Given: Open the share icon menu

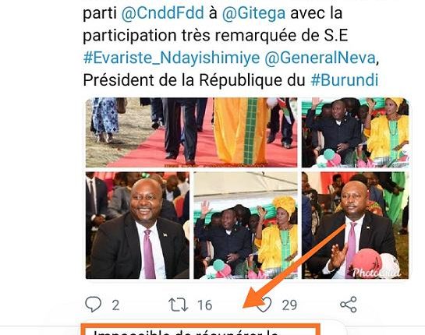Looking at the screenshot, I should pyautogui.click(x=349, y=305).
